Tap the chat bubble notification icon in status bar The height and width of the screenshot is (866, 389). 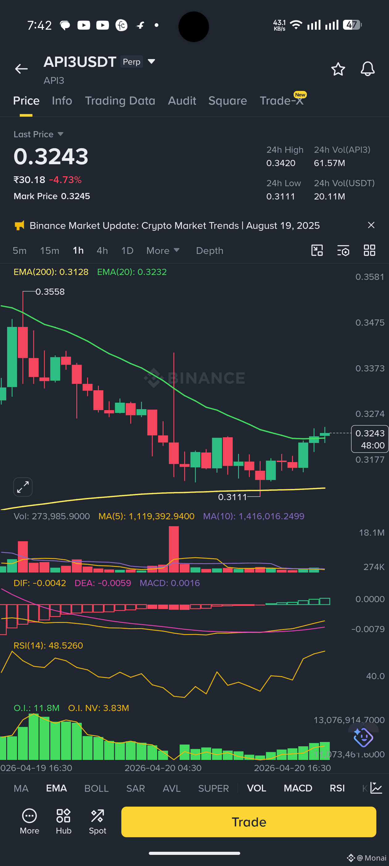tap(65, 25)
